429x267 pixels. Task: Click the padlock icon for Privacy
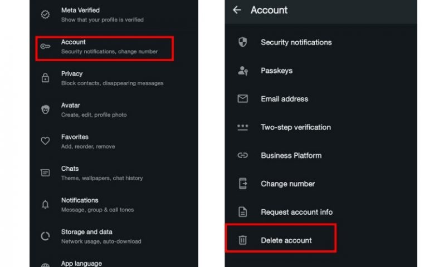click(45, 78)
